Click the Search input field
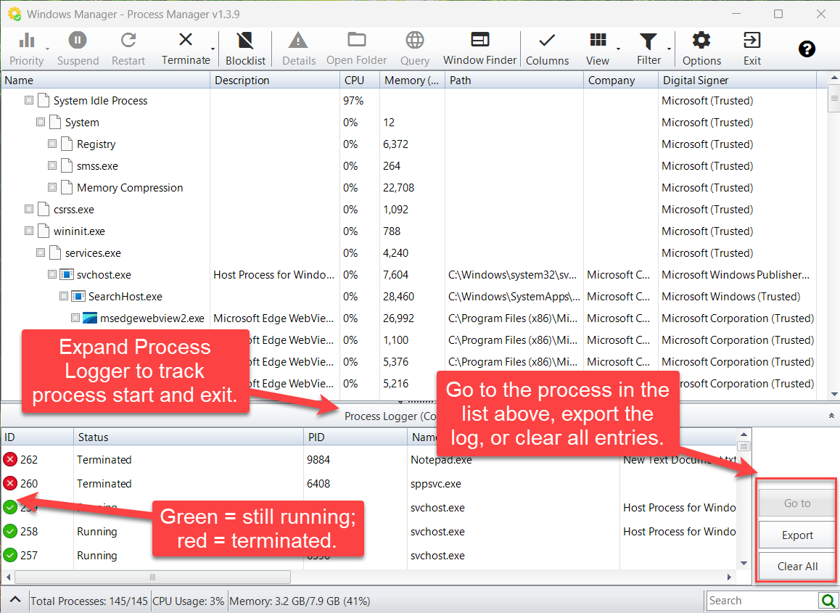840x613 pixels. point(763,601)
